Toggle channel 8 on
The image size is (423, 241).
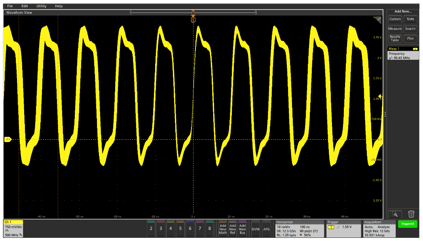click(209, 229)
